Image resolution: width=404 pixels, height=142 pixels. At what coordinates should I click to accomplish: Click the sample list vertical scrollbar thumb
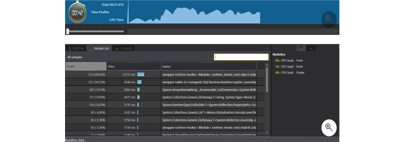click(267, 80)
